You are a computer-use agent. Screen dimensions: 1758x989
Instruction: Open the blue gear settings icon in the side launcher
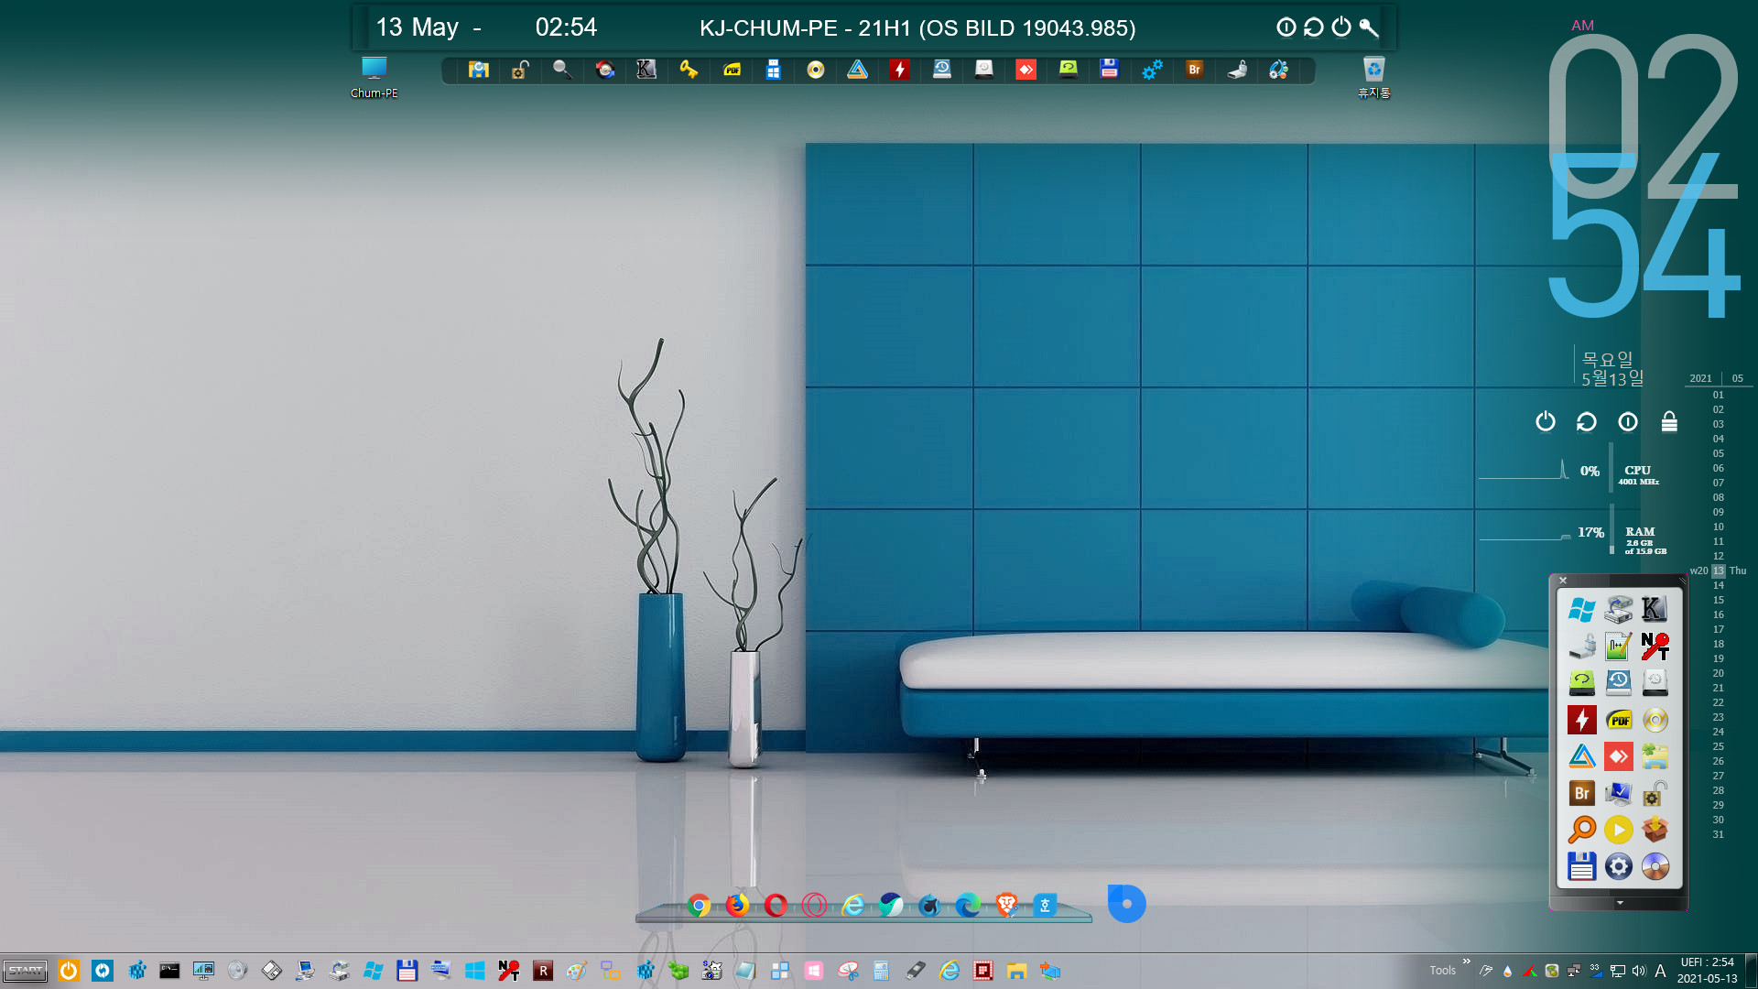pos(1618,866)
